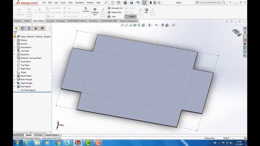This screenshot has height=146, width=260.
Task: Click the New document icon
Action: [113, 3]
